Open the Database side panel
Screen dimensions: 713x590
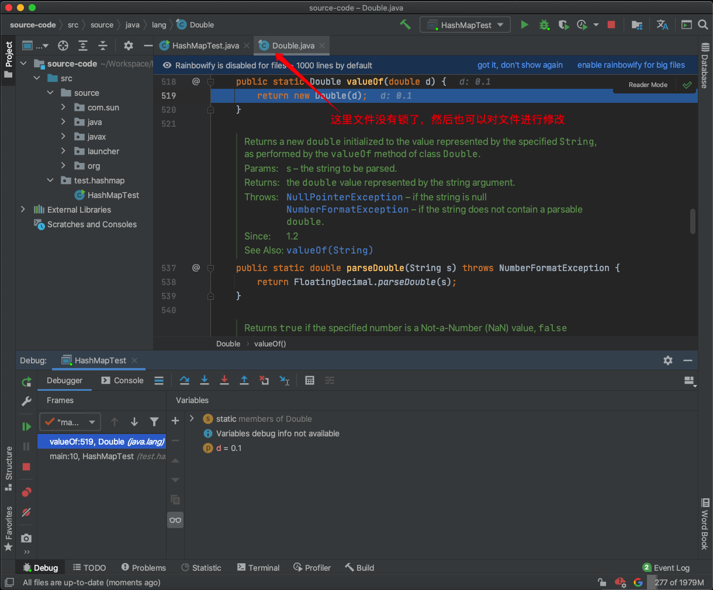click(x=705, y=65)
